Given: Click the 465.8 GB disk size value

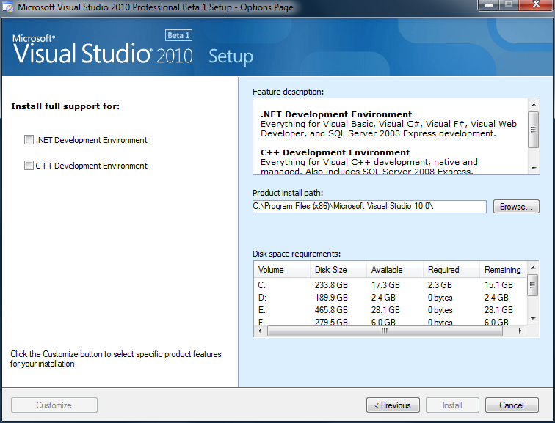Looking at the screenshot, I should click(331, 310).
